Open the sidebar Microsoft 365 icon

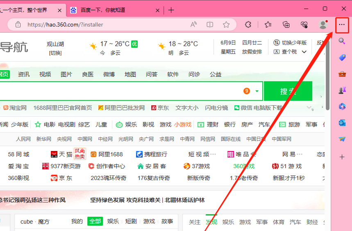(342, 107)
